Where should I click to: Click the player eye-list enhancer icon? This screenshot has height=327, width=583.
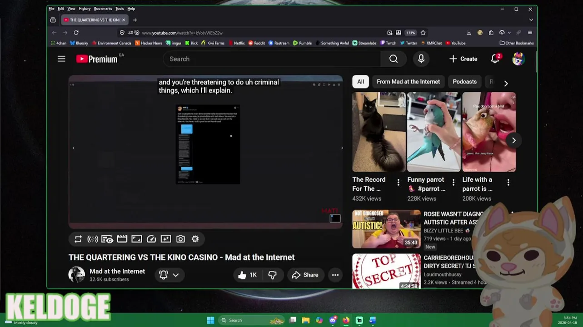pos(107,239)
